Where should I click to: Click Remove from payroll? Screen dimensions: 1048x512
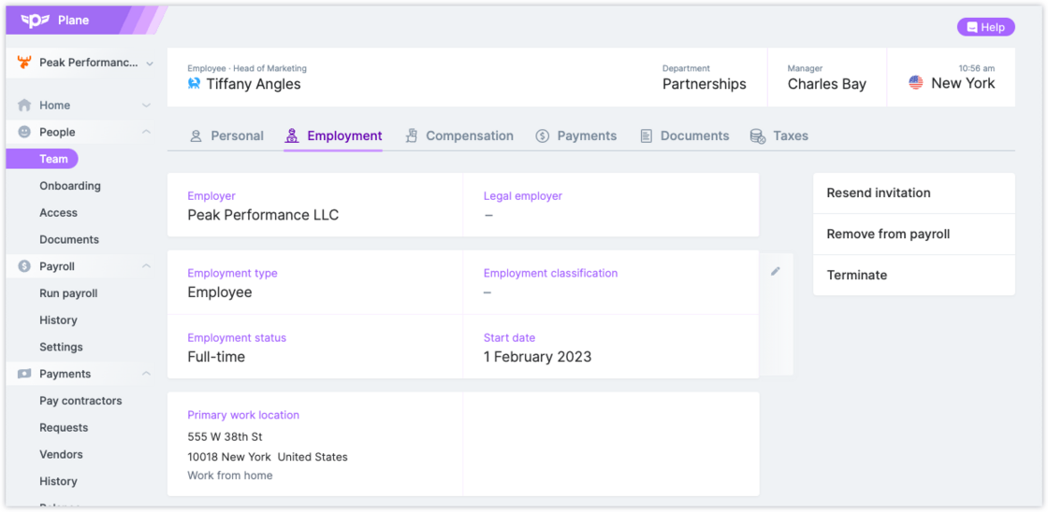pyautogui.click(x=913, y=235)
